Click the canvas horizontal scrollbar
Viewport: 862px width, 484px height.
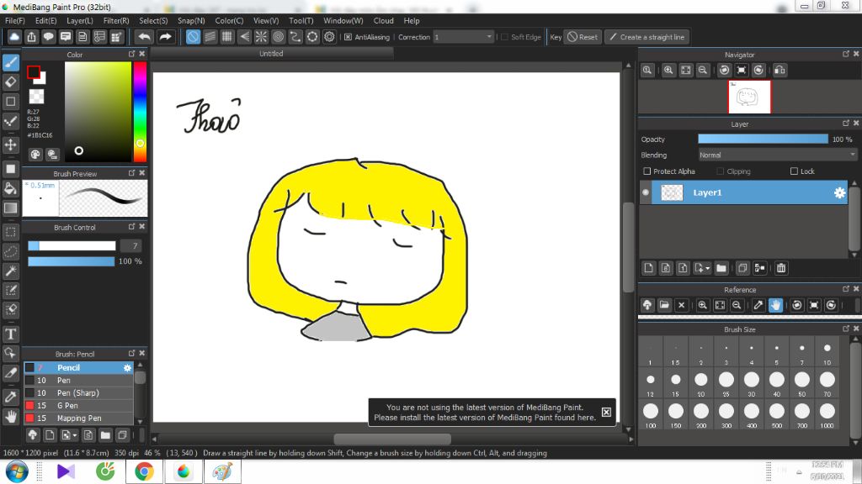[x=392, y=439]
